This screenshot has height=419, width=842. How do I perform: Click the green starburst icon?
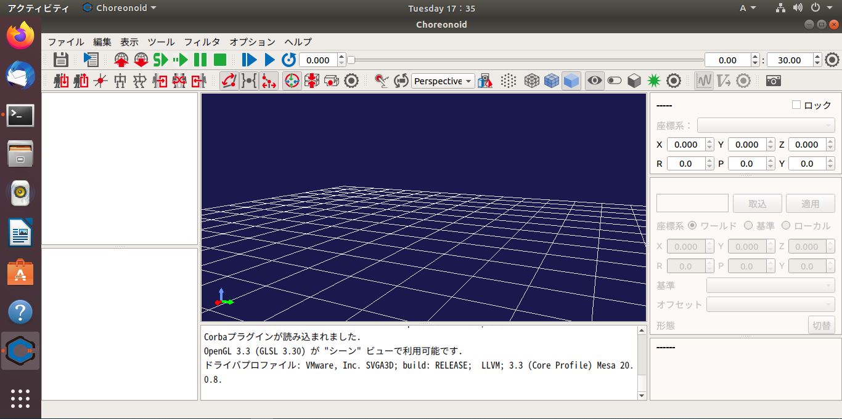[x=654, y=81]
